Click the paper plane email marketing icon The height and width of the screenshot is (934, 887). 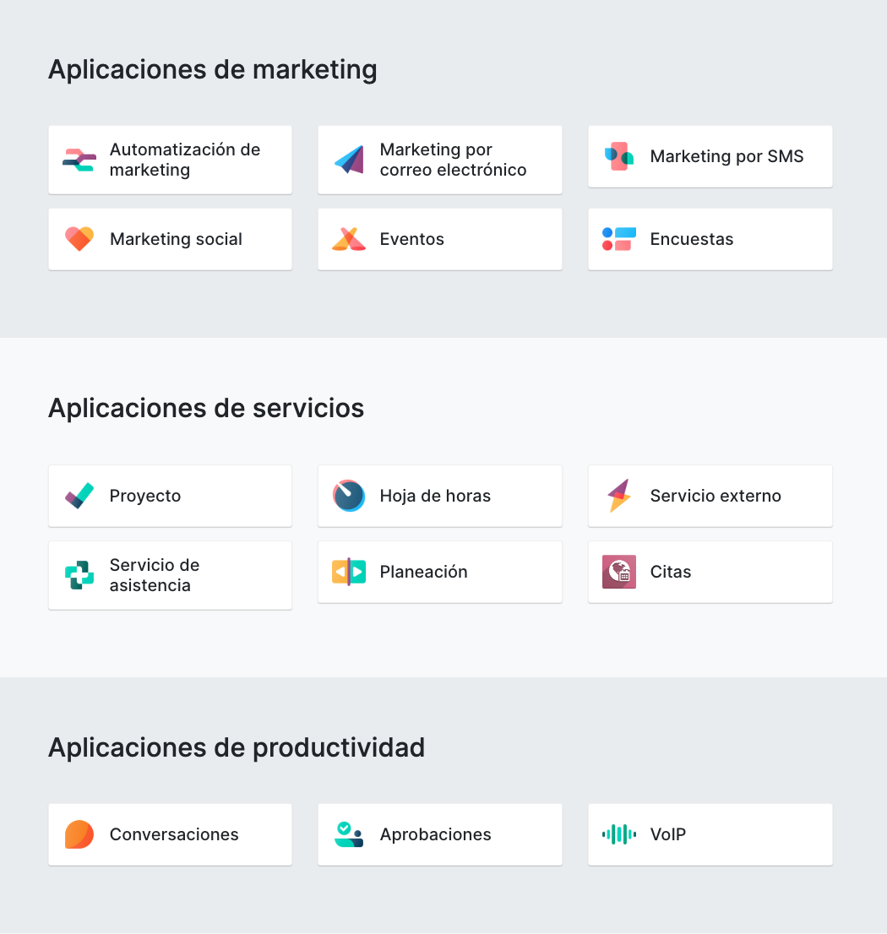(x=349, y=160)
